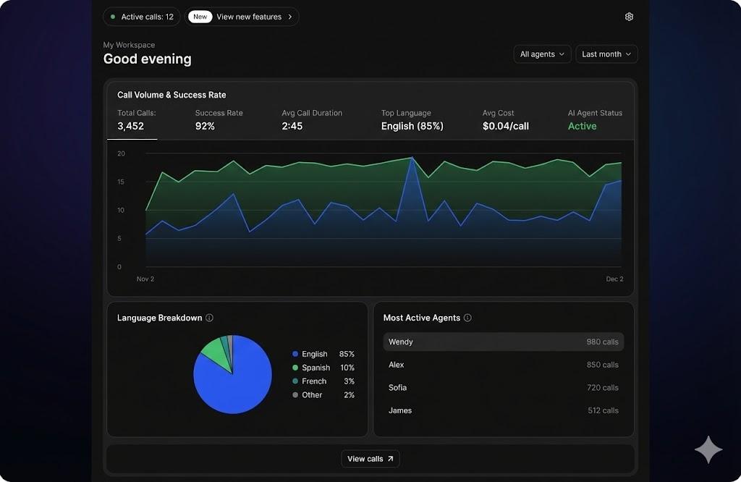Click the Language Breakdown info icon
Screen dimensions: 741x482
click(209, 317)
